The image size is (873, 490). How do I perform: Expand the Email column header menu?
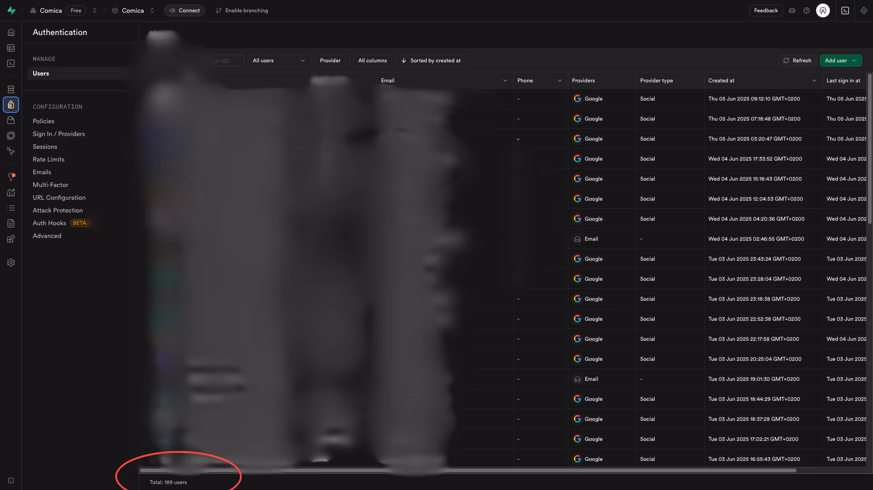[505, 81]
